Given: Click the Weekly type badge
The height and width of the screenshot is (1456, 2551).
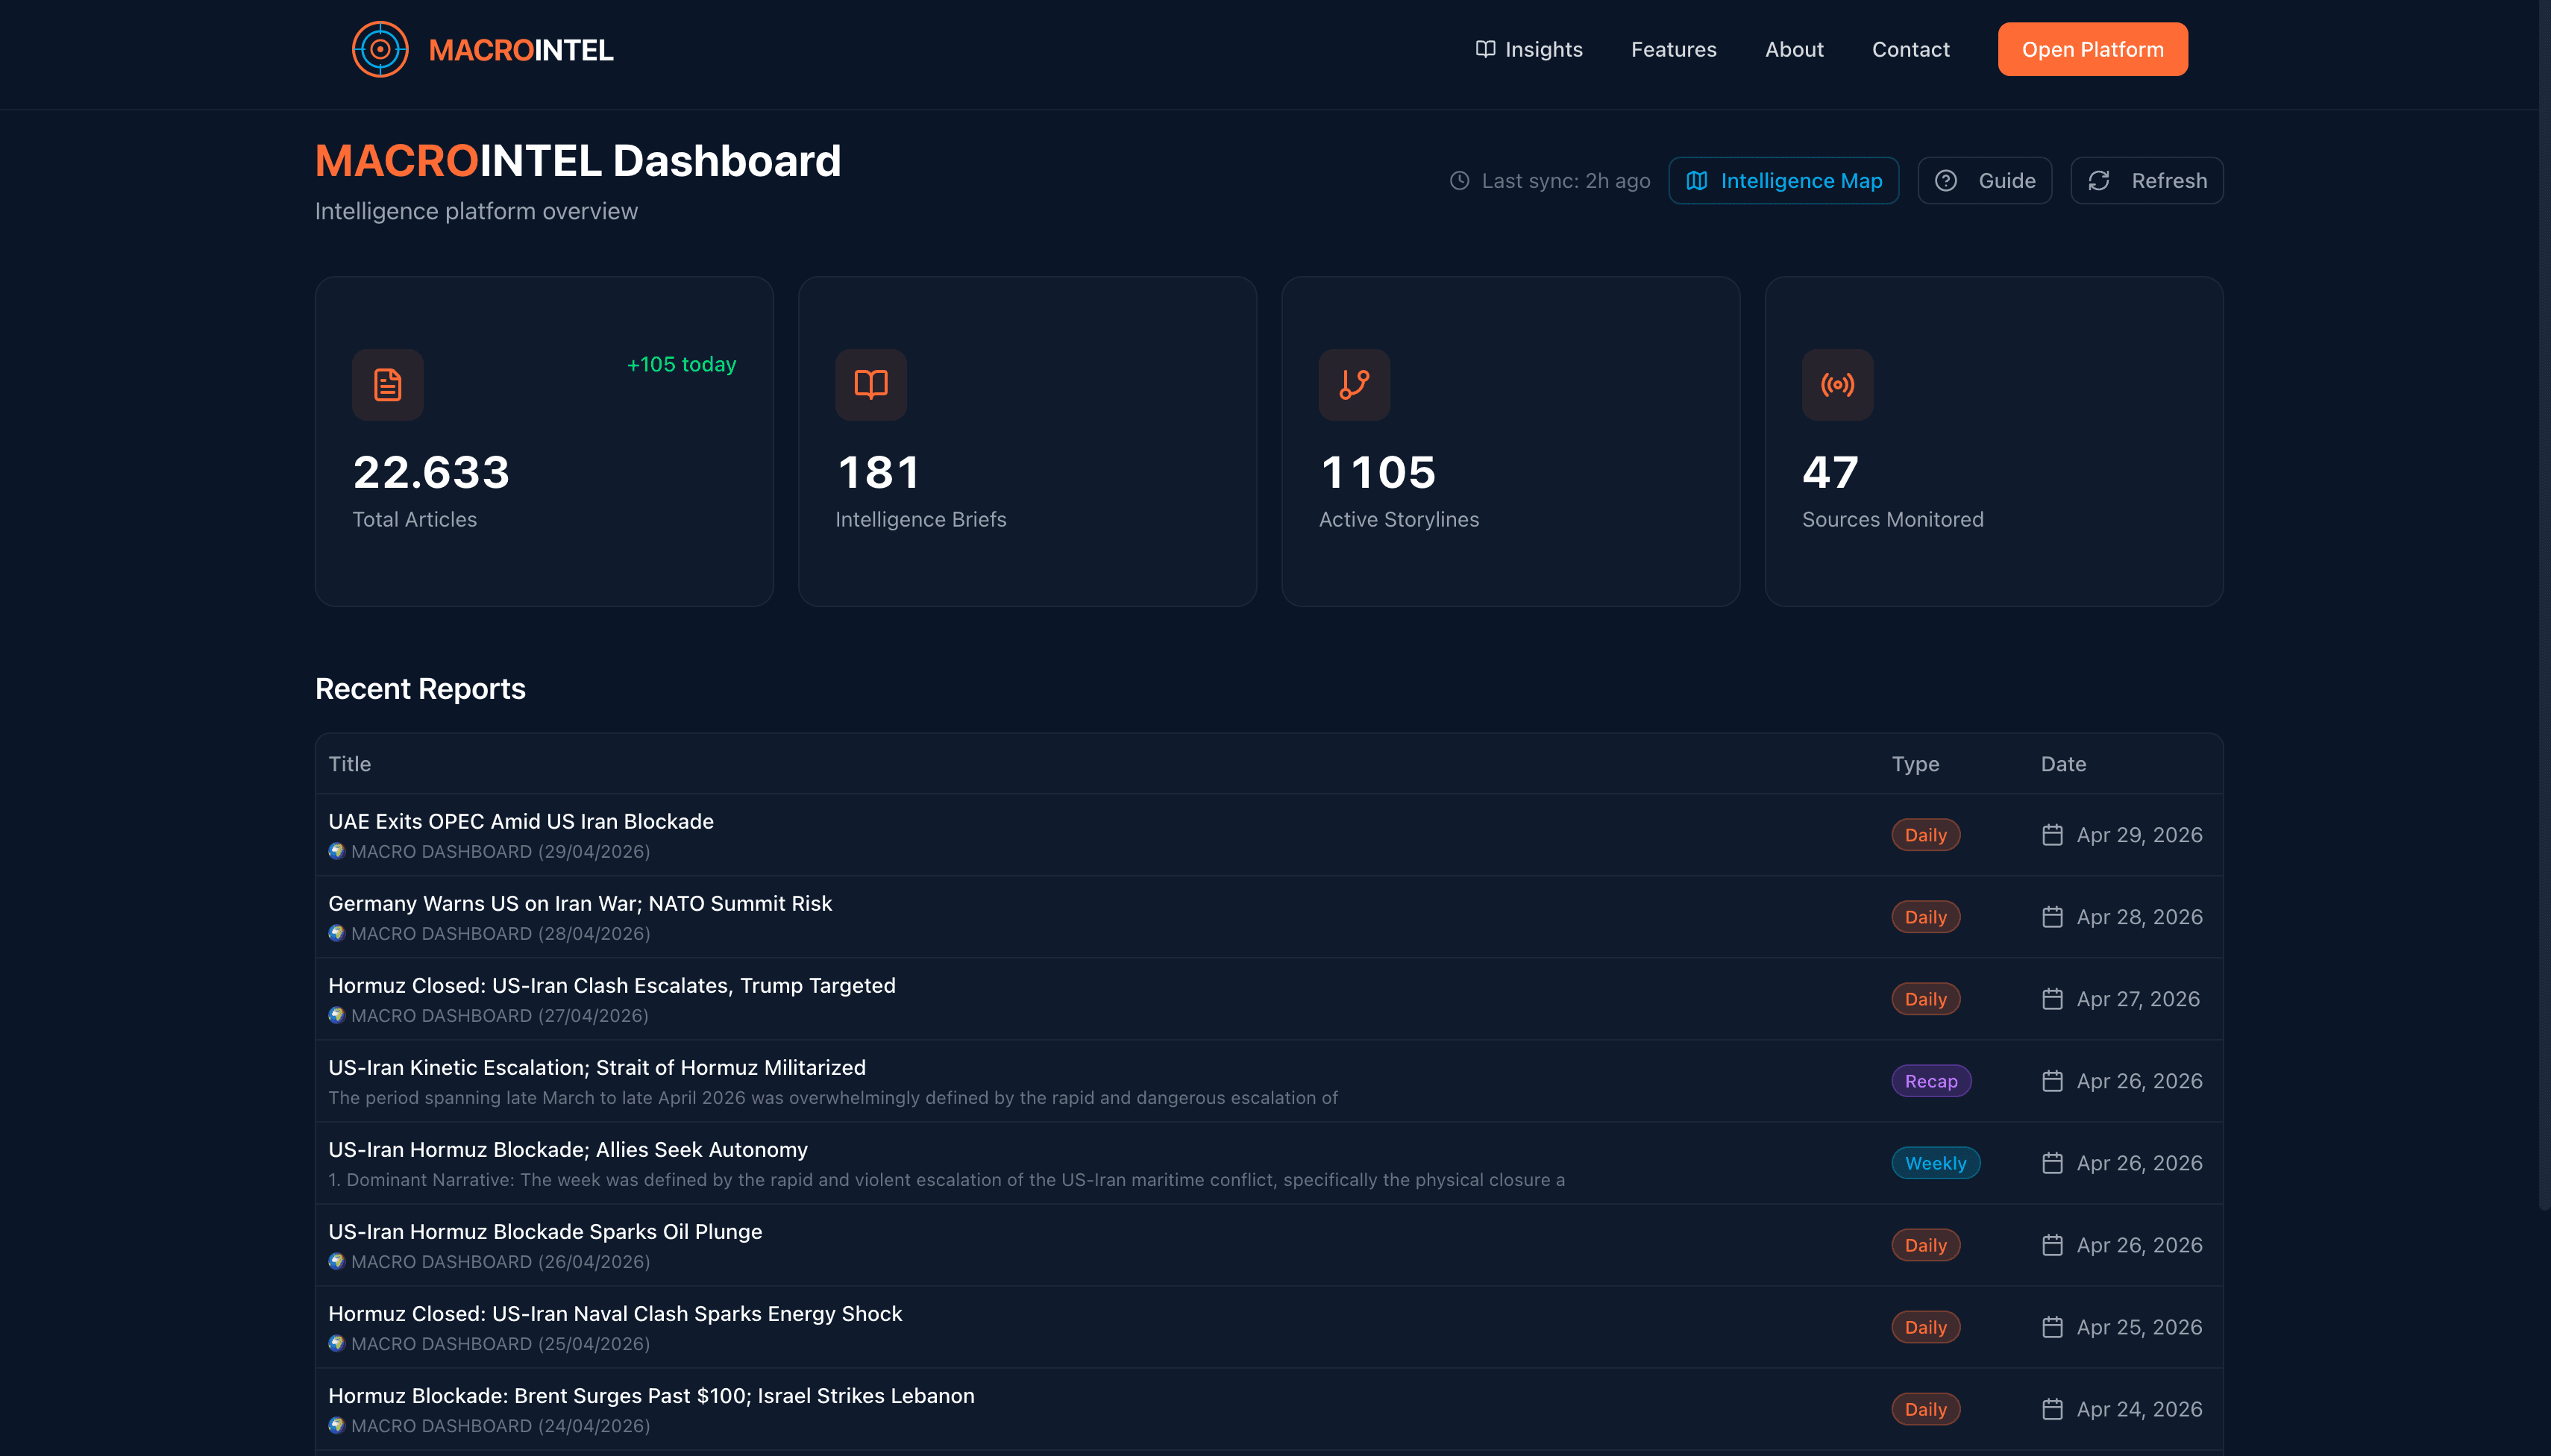Looking at the screenshot, I should (x=1935, y=1163).
